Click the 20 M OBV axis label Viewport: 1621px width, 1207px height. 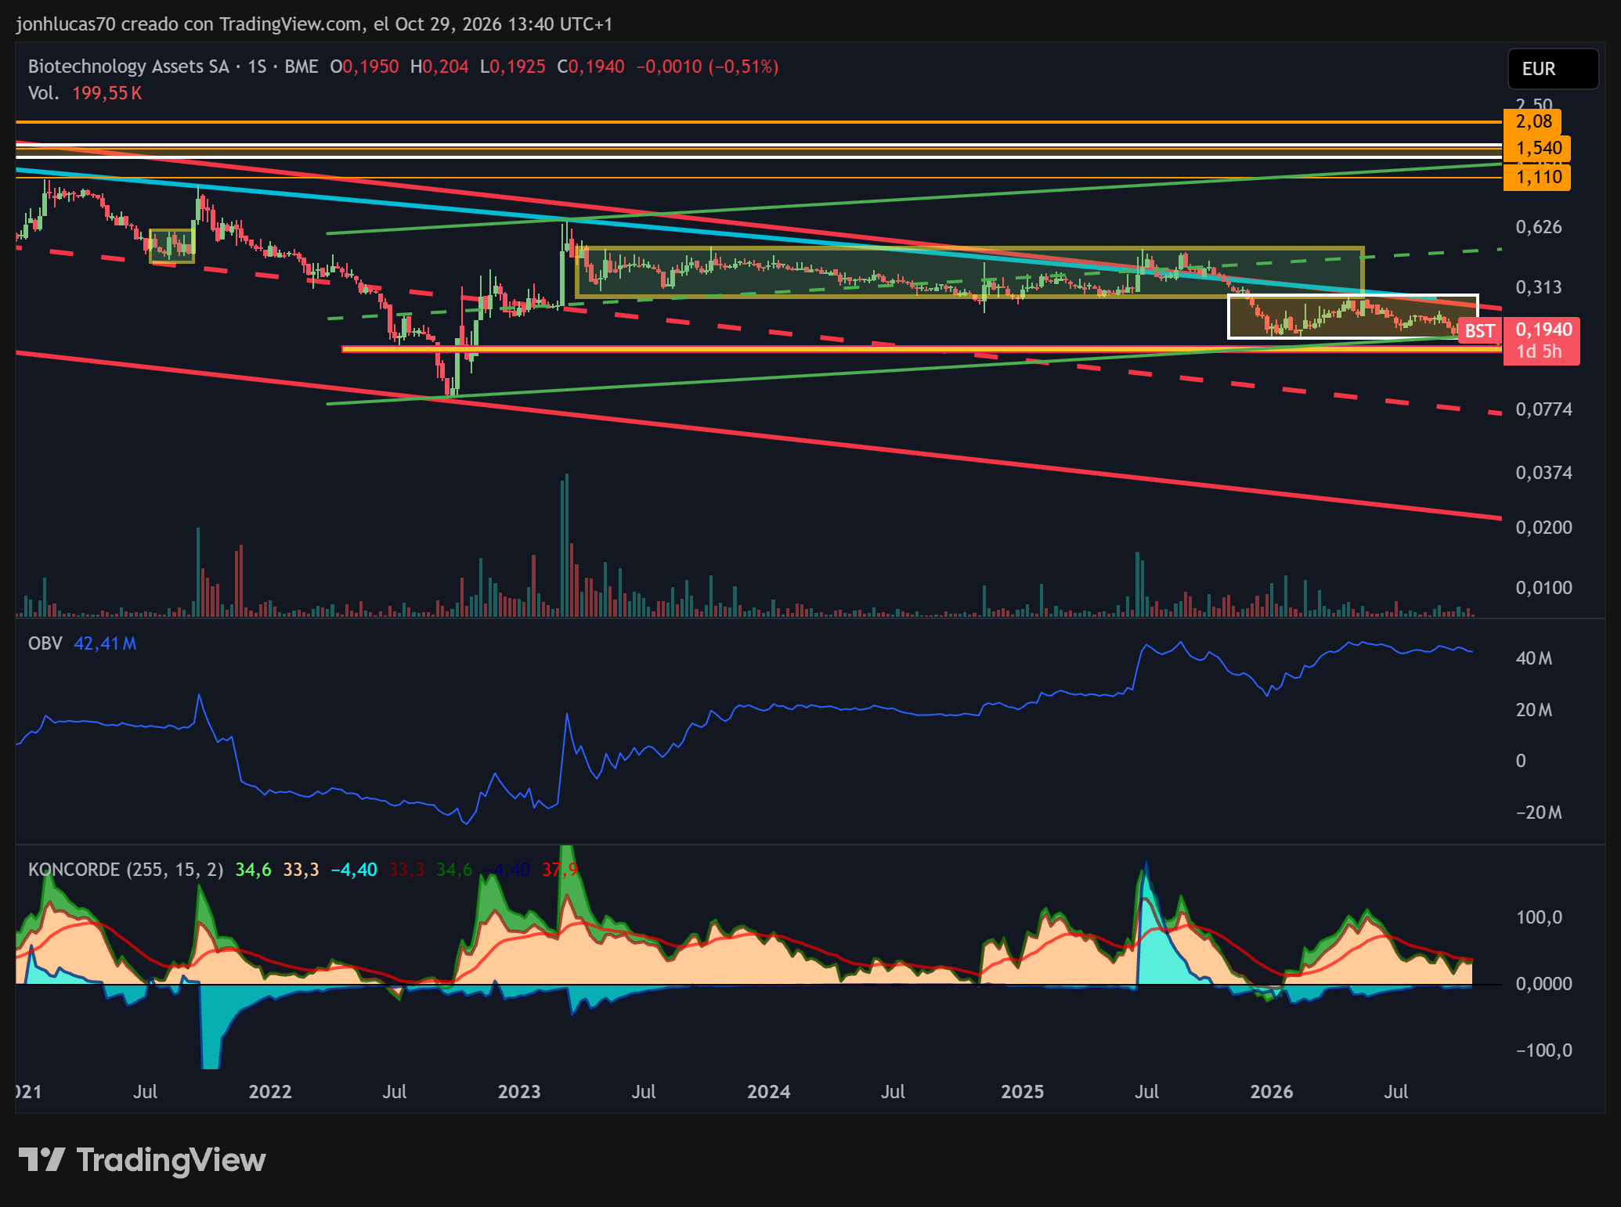pyautogui.click(x=1533, y=710)
